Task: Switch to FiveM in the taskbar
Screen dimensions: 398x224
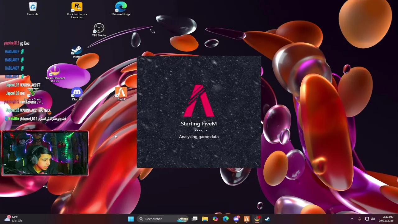Action: pyautogui.click(x=247, y=219)
